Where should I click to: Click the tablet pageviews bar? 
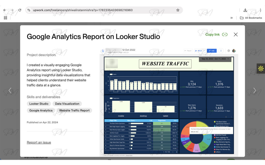pyautogui.click(x=165, y=109)
